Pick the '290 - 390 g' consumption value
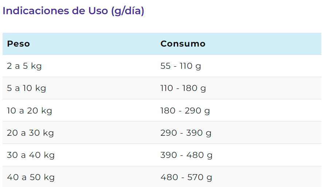The height and width of the screenshot is (187, 322). 186,133
